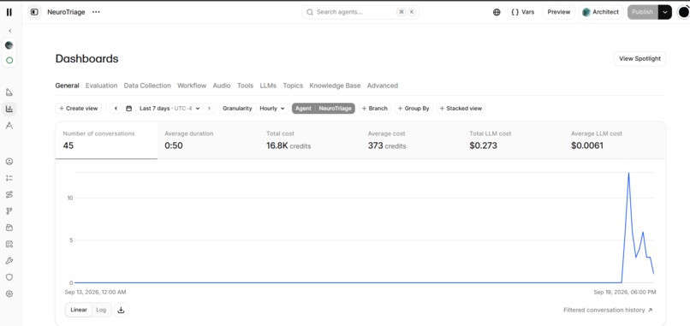Viewport: 690px width, 326px height.
Task: Open the workspace avatar in sidebar
Action: 9,45
